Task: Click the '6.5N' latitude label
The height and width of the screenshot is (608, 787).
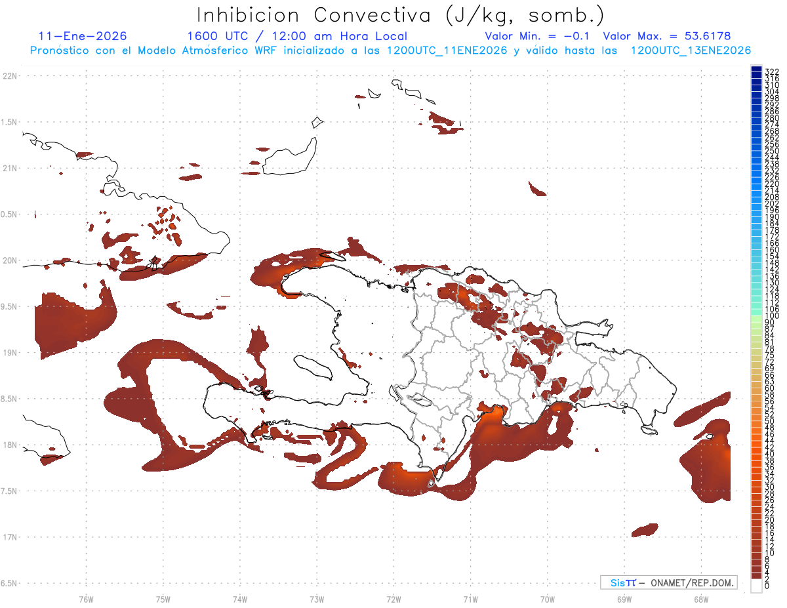Action: 10,583
